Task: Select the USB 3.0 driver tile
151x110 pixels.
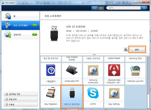Action: [x=72, y=97]
